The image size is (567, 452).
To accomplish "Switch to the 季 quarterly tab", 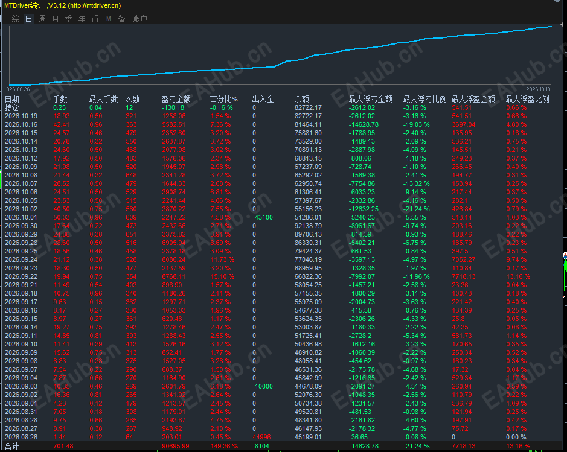I will [69, 19].
